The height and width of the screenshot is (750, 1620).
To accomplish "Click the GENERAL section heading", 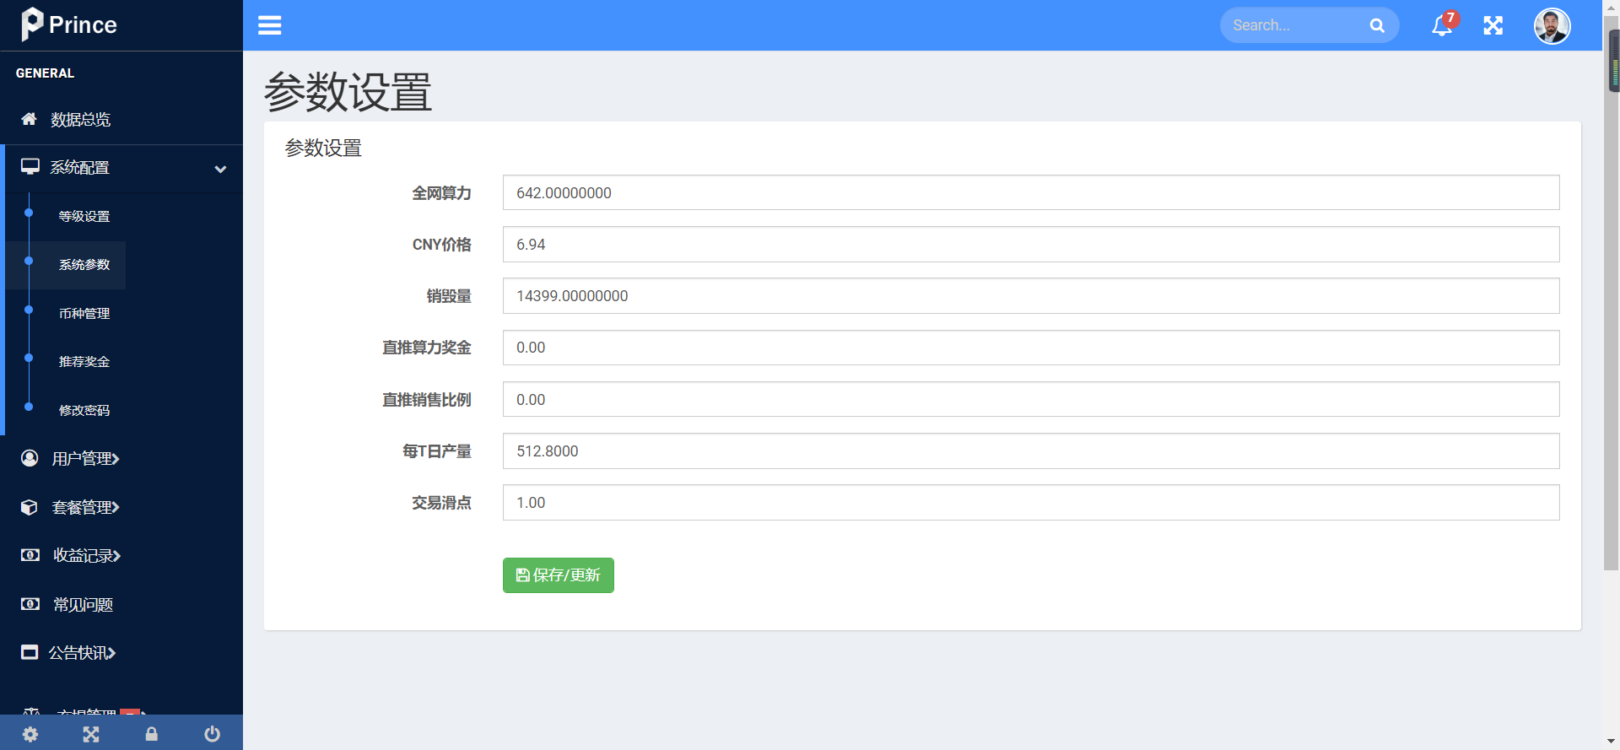I will point(45,73).
